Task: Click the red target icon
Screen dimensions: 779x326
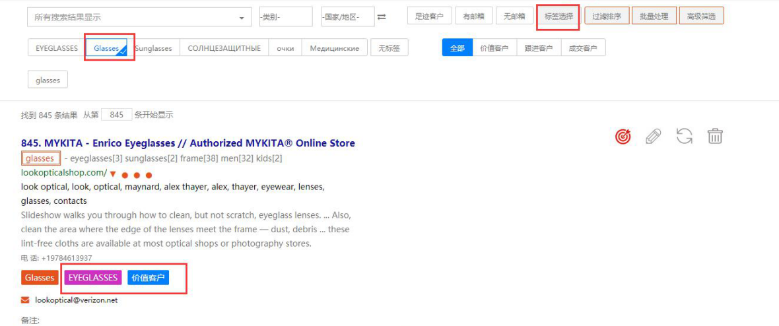Action: tap(623, 137)
